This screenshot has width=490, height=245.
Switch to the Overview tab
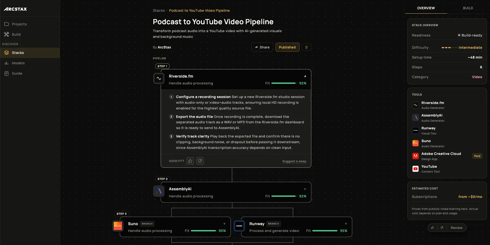pyautogui.click(x=426, y=8)
